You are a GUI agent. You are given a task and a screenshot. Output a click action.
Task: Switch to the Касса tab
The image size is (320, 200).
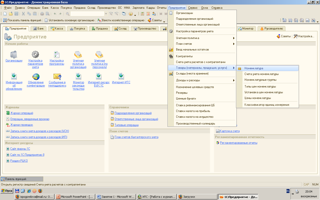(57, 28)
